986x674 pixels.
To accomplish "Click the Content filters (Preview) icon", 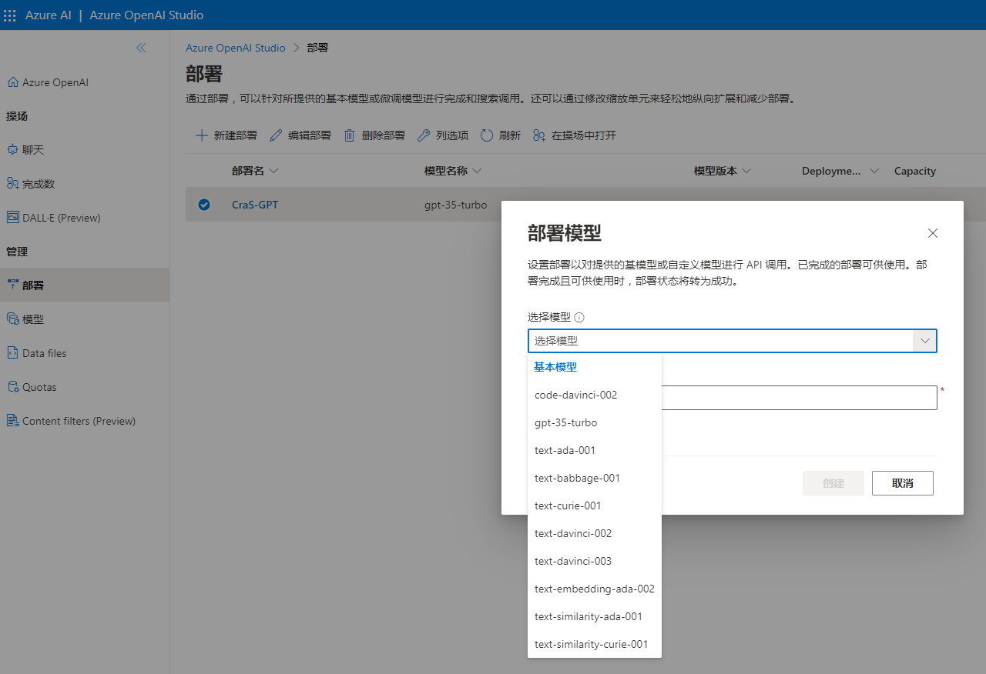I will (x=12, y=421).
